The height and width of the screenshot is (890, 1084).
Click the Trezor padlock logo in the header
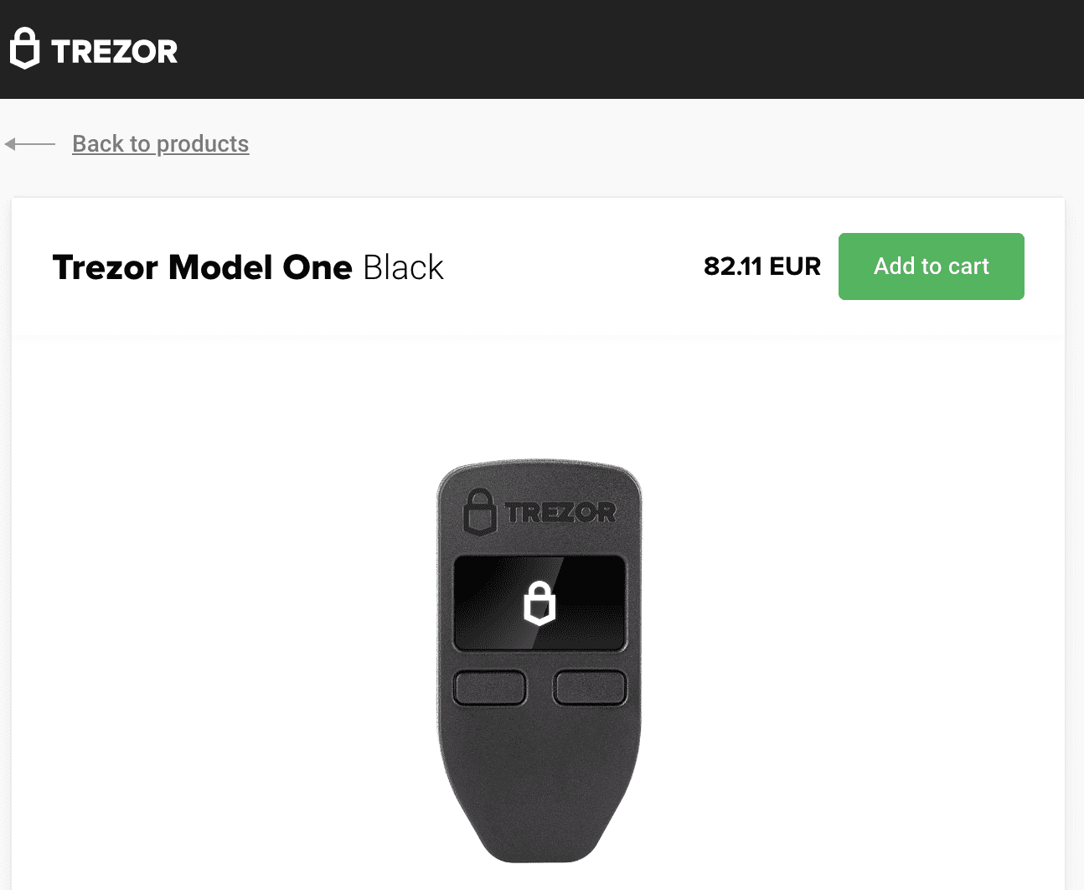click(24, 49)
